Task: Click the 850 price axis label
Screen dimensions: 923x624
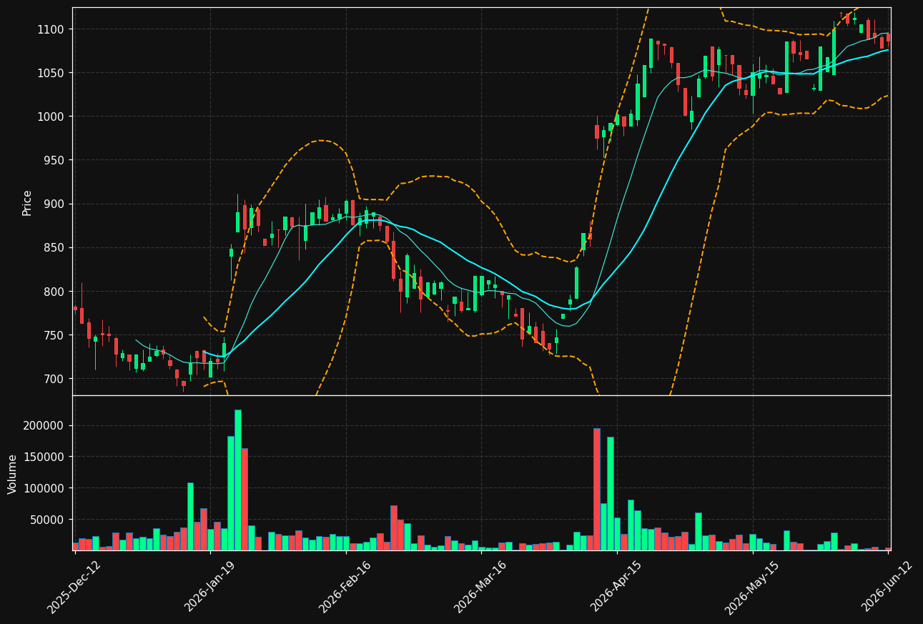Action: tap(55, 248)
